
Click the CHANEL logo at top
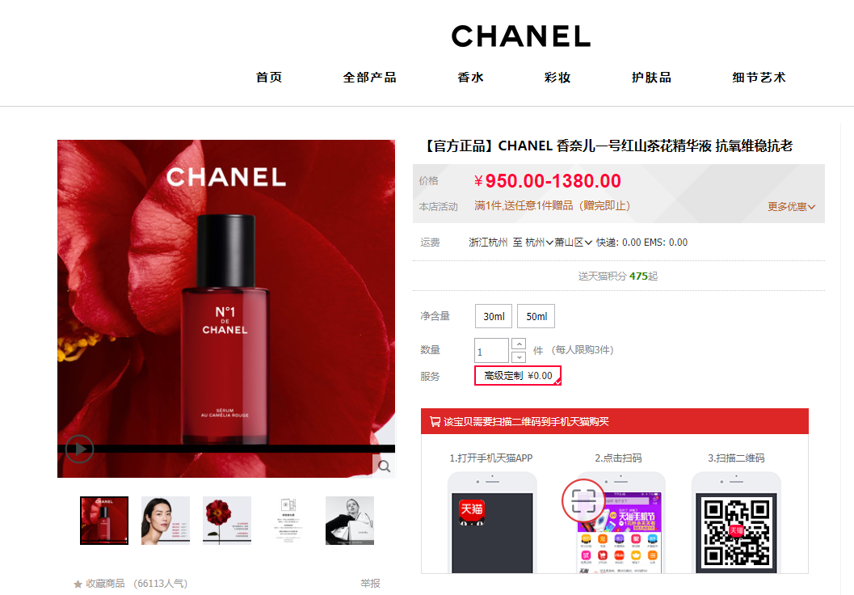(x=521, y=36)
